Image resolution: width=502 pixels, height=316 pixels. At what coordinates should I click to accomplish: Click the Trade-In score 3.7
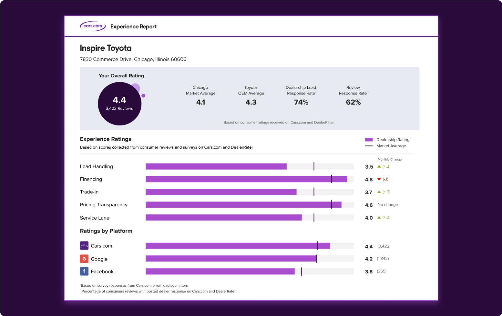tap(368, 192)
